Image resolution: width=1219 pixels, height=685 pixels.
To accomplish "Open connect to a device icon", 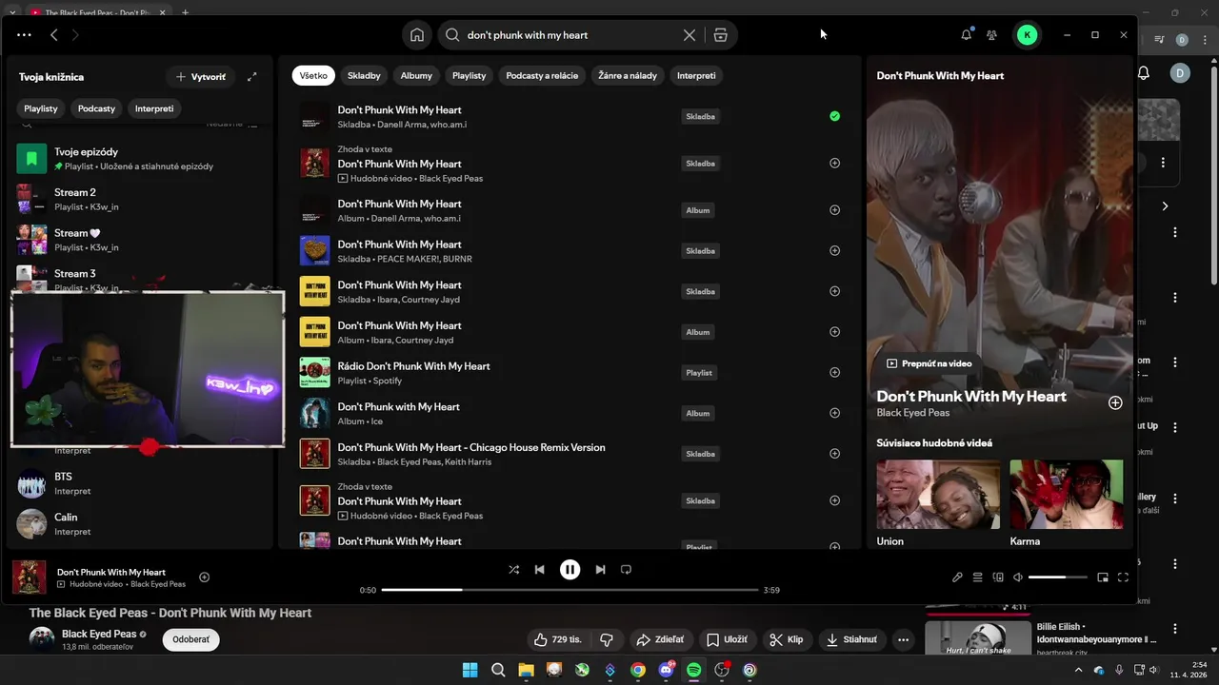I will pos(998,577).
